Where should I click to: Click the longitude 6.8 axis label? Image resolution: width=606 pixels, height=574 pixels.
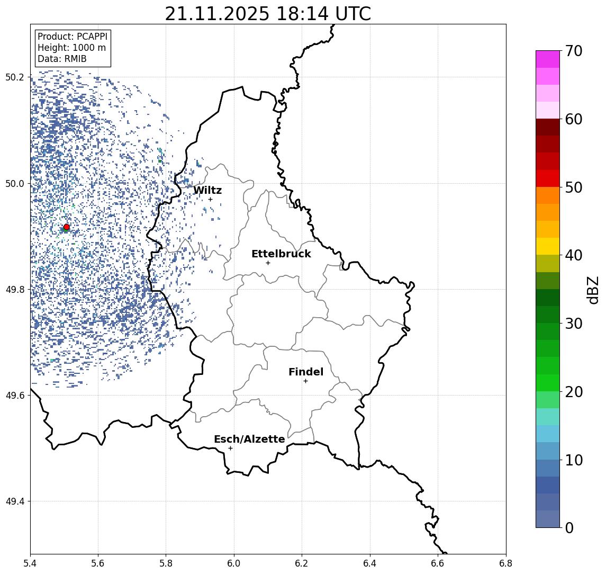506,563
